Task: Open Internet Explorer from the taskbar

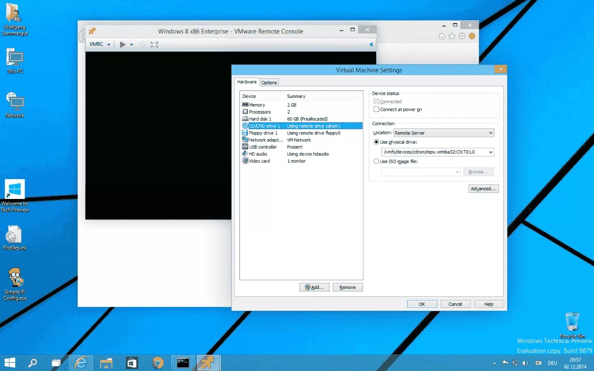Action: point(81,363)
